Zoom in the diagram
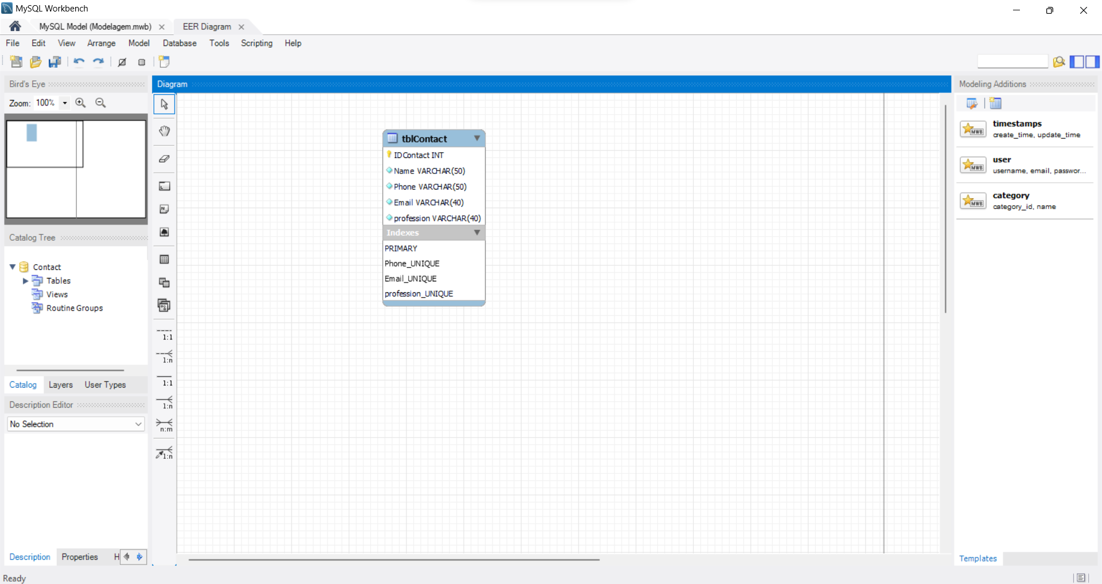Screen dimensions: 1102x584 click(x=81, y=103)
